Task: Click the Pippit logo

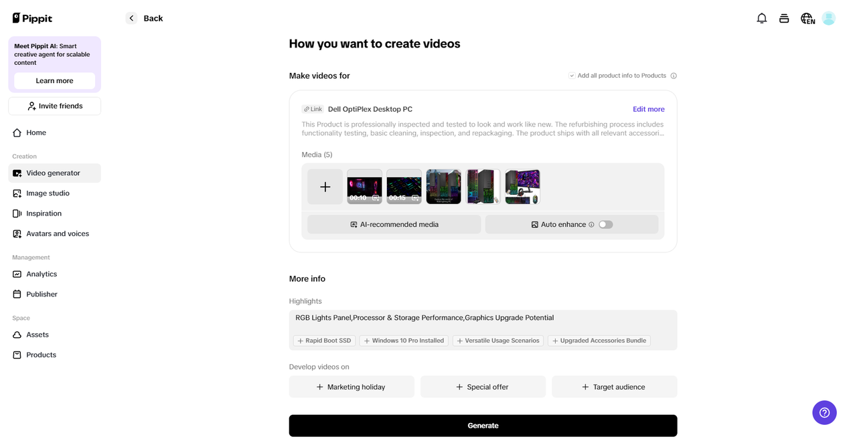Action: click(x=32, y=18)
